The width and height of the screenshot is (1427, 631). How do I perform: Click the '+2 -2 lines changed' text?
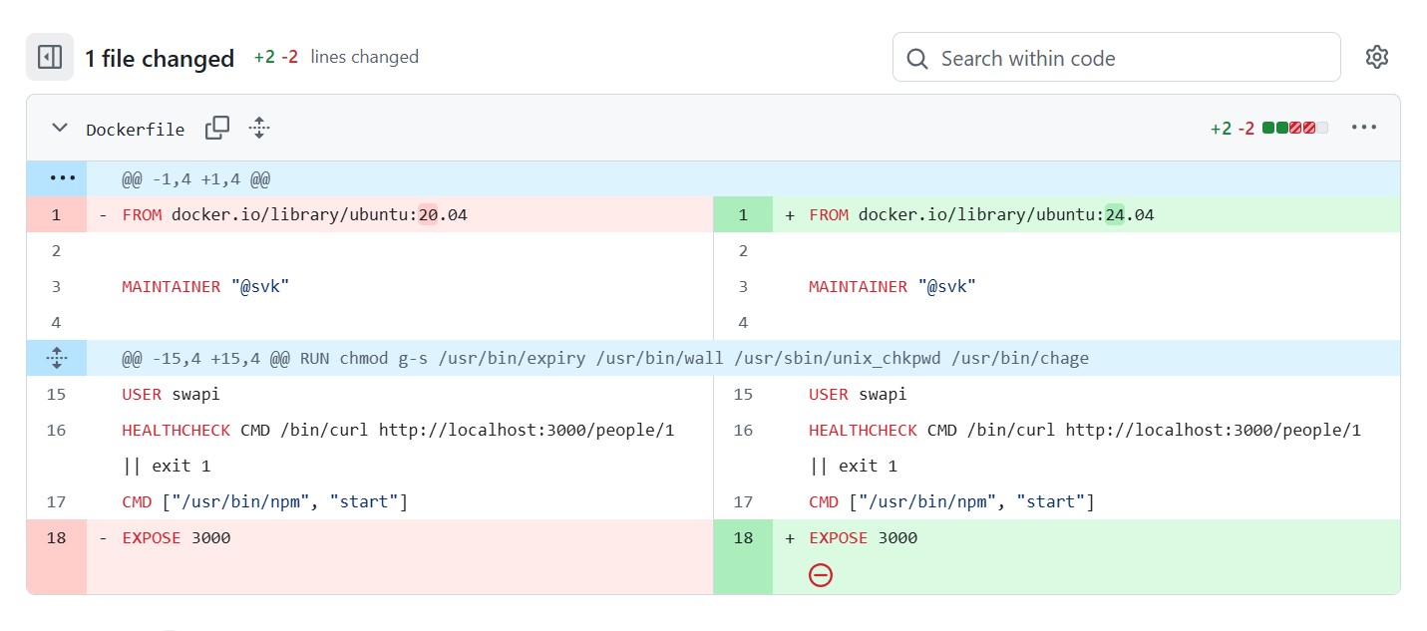(329, 57)
